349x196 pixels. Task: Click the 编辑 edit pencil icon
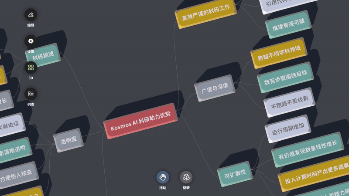(31, 15)
